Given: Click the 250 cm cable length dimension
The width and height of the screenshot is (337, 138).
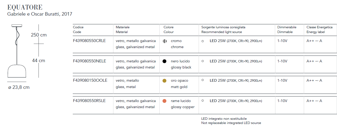Looking at the screenshot, I should tap(39, 35).
